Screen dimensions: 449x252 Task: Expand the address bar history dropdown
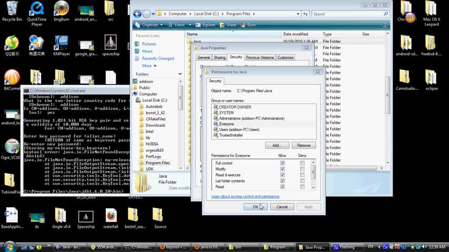(298, 14)
